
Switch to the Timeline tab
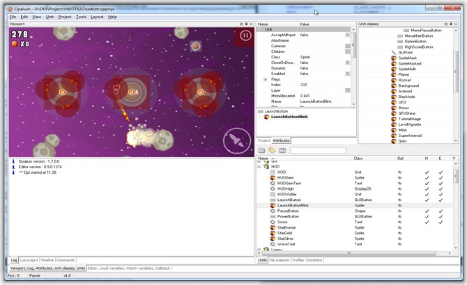click(x=47, y=260)
